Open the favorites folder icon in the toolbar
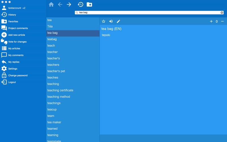Viewport: 227px width, 142px height. pyautogui.click(x=89, y=5)
